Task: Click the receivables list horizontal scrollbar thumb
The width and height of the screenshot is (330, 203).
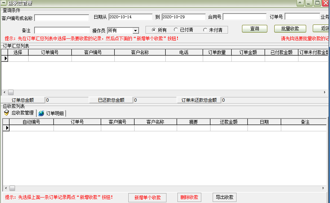Action: coord(12,188)
